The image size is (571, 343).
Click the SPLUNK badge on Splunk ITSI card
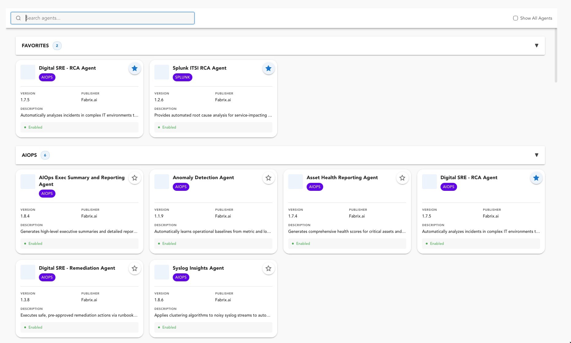pos(183,77)
